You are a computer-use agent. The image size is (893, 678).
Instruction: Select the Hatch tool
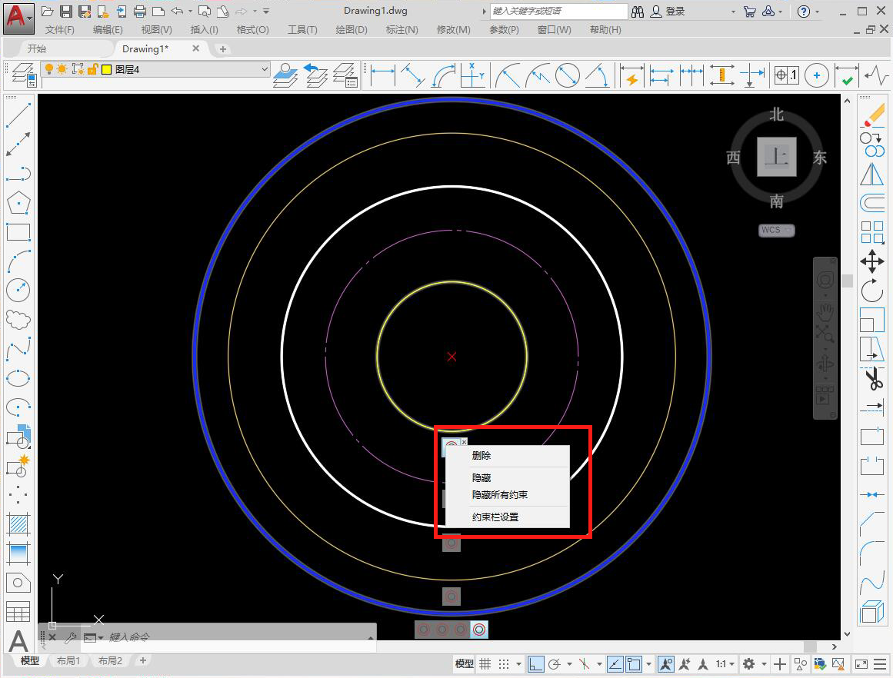tap(18, 523)
